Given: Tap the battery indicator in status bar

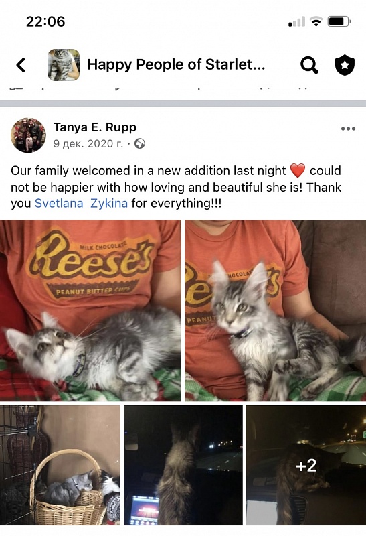Looking at the screenshot, I should tap(339, 22).
